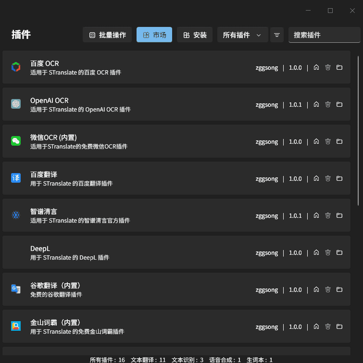Screen dimensions: 363x363
Task: Click the 生词本: 1 status count
Action: point(259,360)
